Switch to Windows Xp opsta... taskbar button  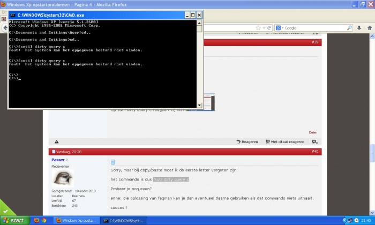(x=76, y=221)
